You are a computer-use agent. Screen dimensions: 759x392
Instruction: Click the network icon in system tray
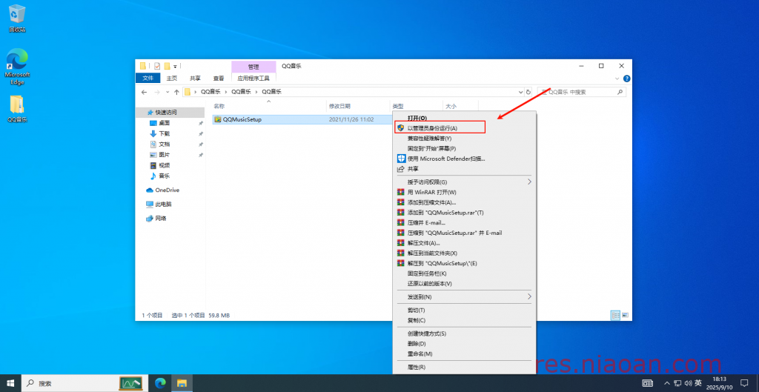click(x=677, y=383)
